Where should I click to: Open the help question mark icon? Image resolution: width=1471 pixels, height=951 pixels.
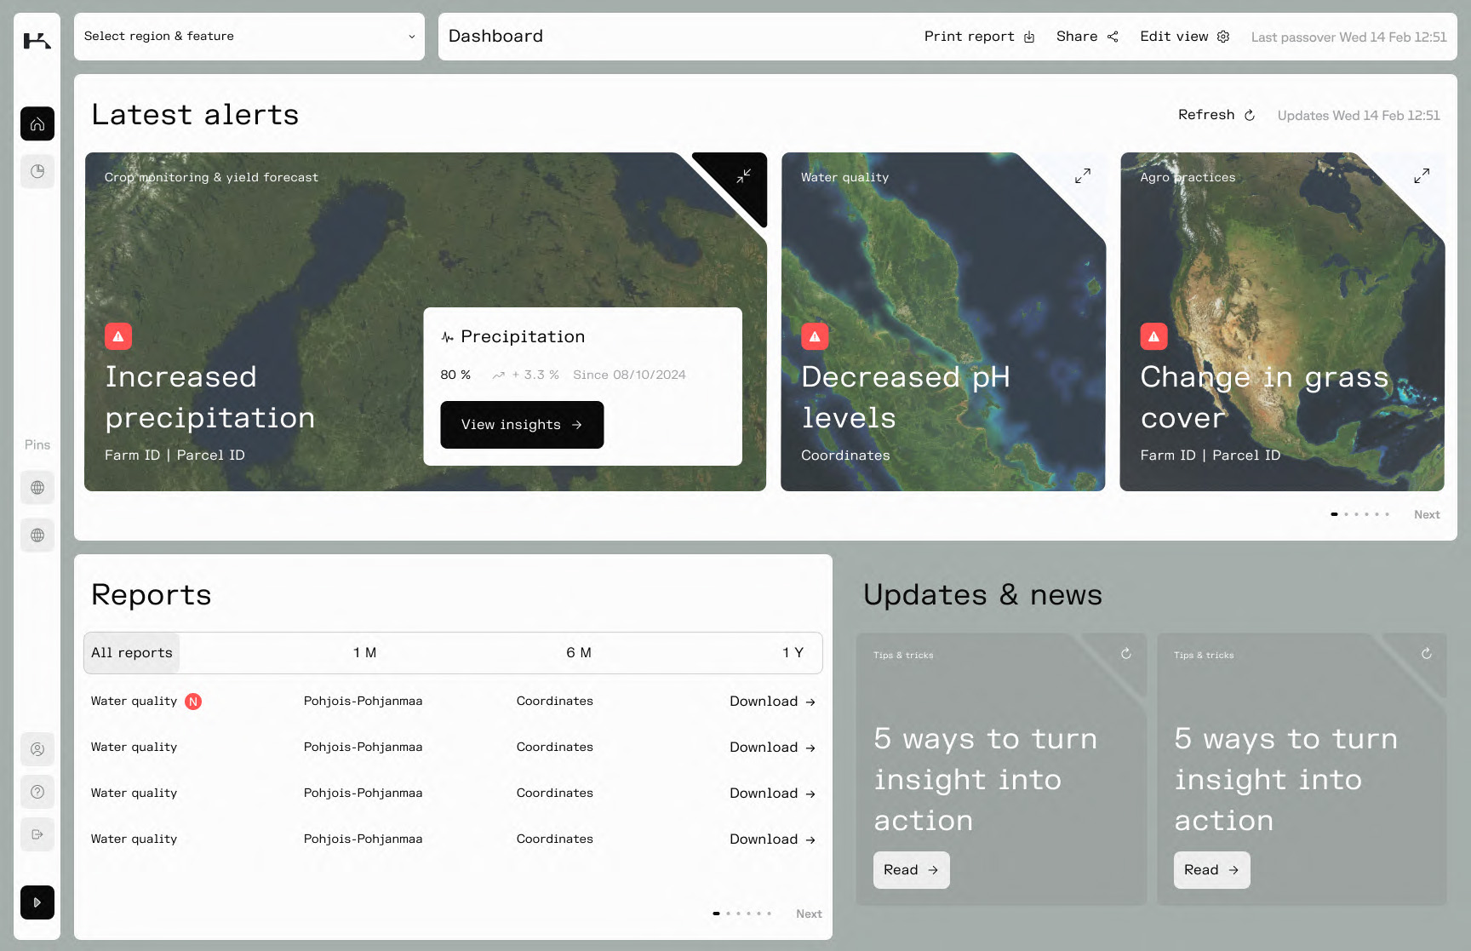point(37,792)
